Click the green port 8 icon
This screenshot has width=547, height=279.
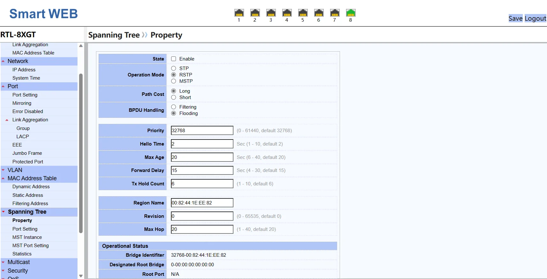tap(351, 13)
